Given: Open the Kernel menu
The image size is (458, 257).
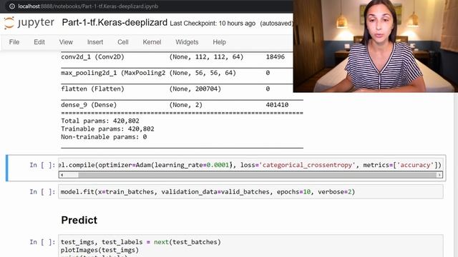Looking at the screenshot, I should (x=152, y=42).
